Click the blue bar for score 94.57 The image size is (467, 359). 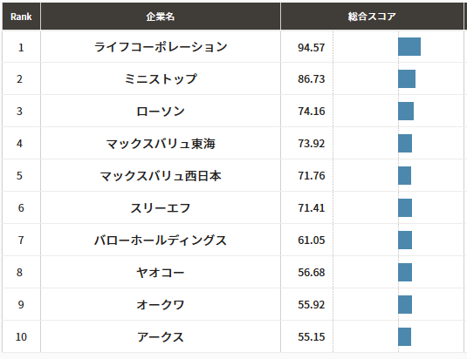tap(409, 47)
